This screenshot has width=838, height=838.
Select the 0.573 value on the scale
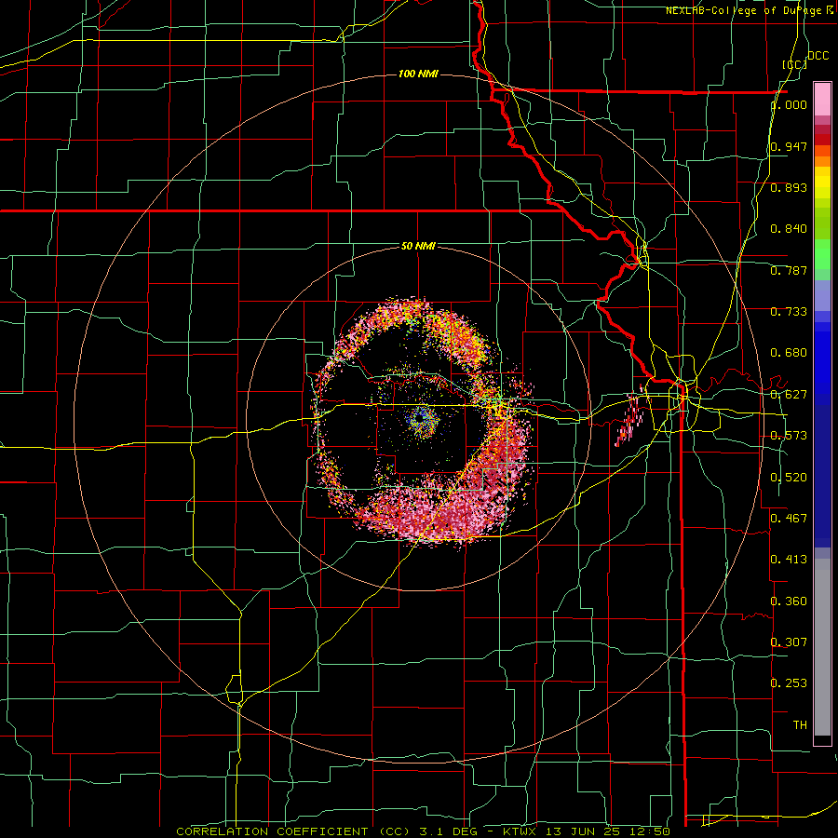point(789,436)
